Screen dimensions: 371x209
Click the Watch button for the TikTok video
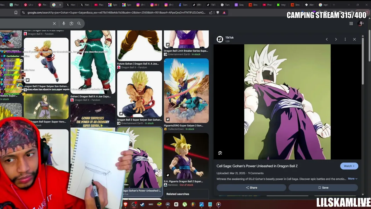tap(349, 166)
